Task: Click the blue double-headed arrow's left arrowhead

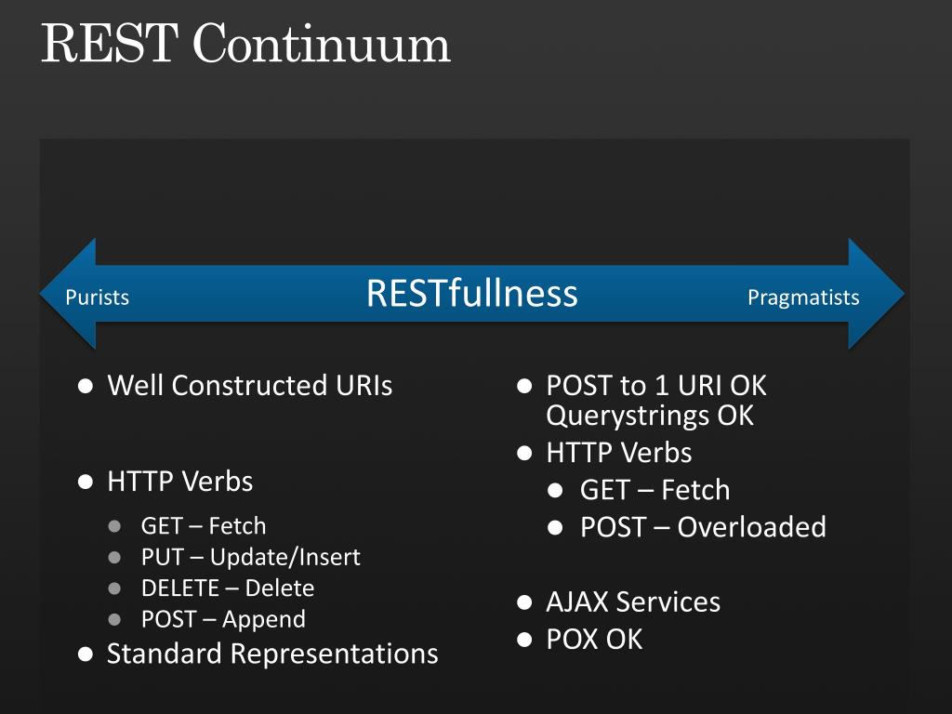Action: pos(68,293)
